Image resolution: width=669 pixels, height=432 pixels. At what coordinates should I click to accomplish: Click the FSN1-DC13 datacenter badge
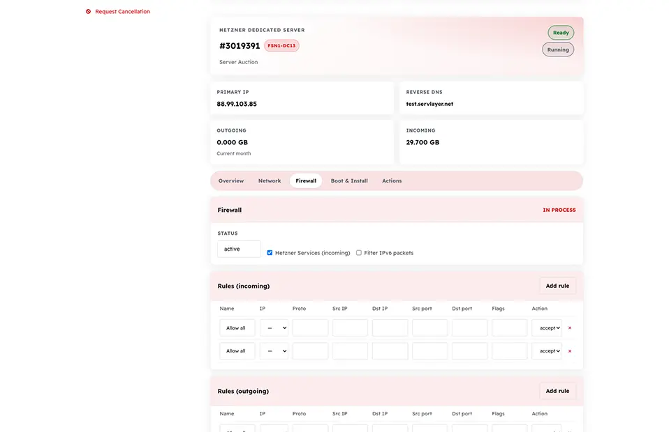pyautogui.click(x=281, y=45)
